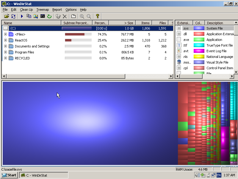238x179 pixels.
Task: Click the cyan .ttf color swatch
Action: [x=199, y=45]
